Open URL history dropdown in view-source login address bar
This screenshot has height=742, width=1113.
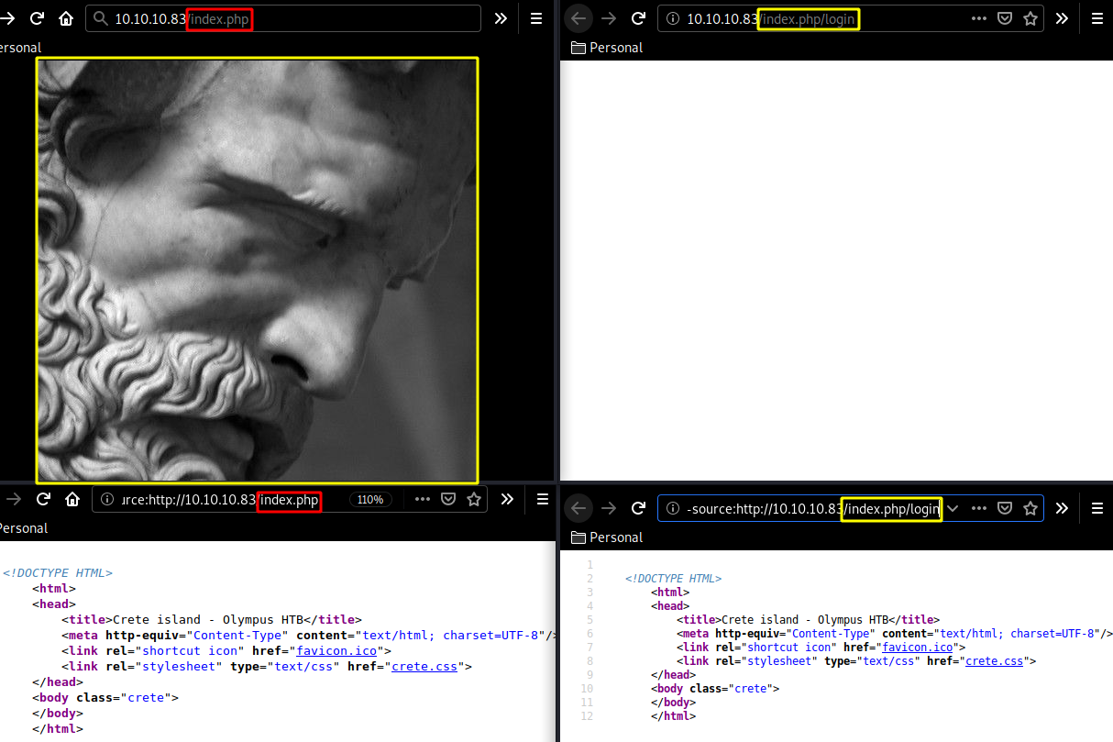953,508
